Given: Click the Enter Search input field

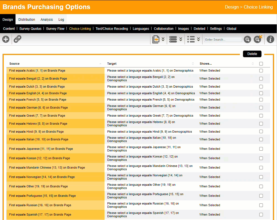Looking at the screenshot, I should tap(223, 39).
